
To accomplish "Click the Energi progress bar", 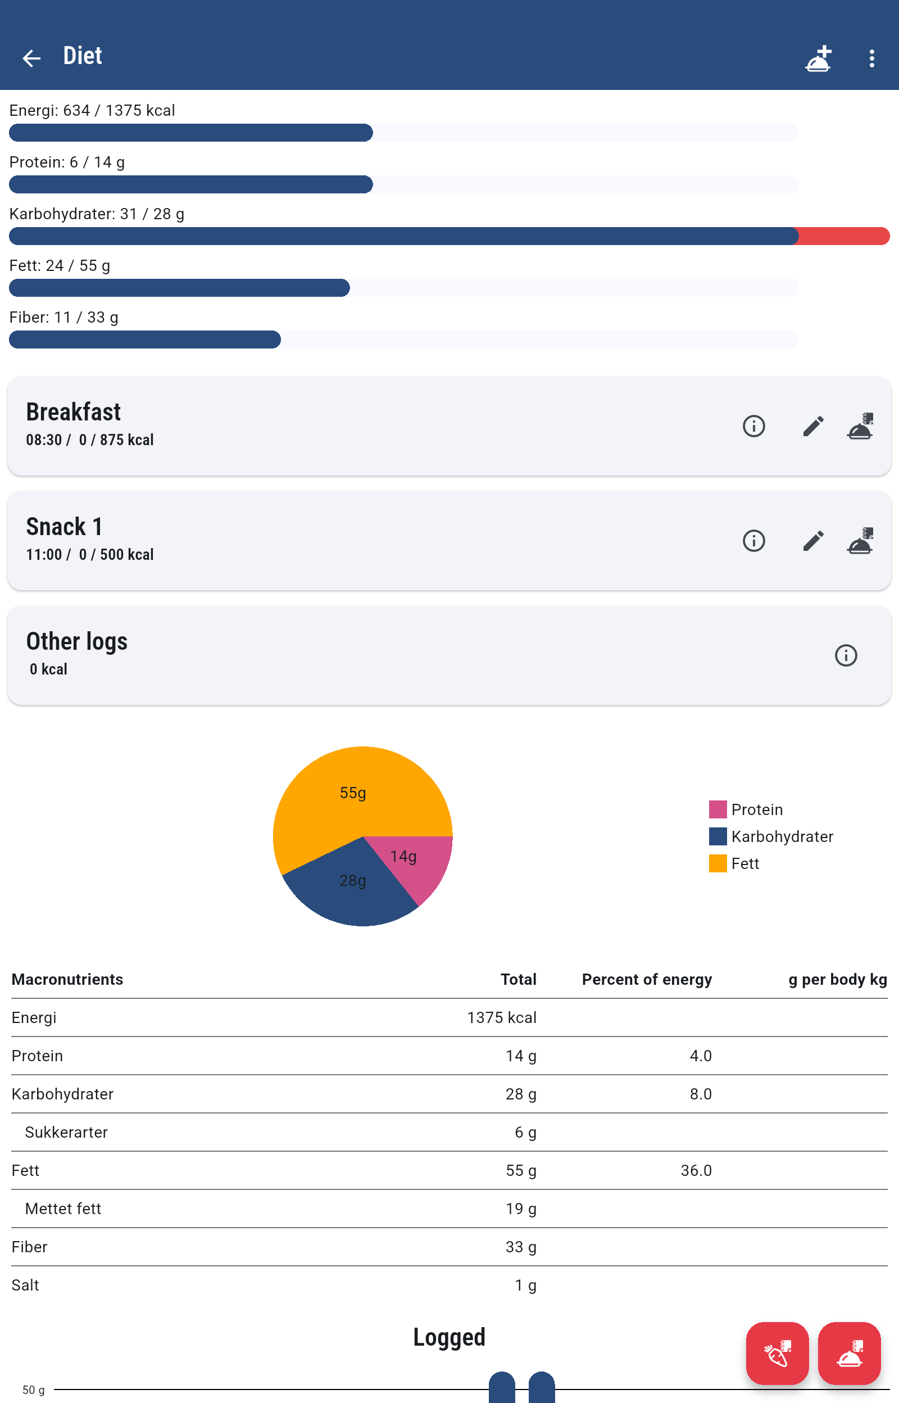I will (x=404, y=133).
